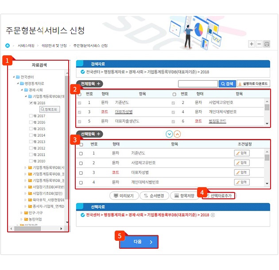Download the 설명자료 다운로드 file
The image size is (279, 270).
coord(253,84)
